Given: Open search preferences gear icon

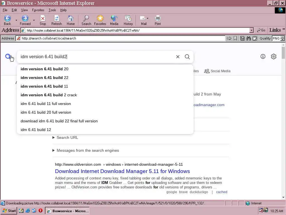Looking at the screenshot, I should coord(274,57).
